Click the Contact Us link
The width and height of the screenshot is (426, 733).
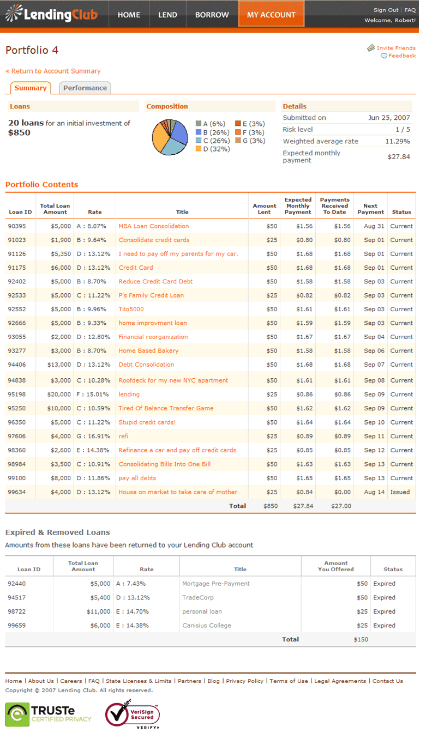(x=388, y=681)
